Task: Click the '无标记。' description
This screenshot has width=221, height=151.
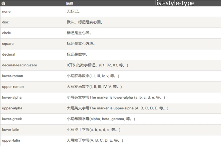Action: pos(73,12)
